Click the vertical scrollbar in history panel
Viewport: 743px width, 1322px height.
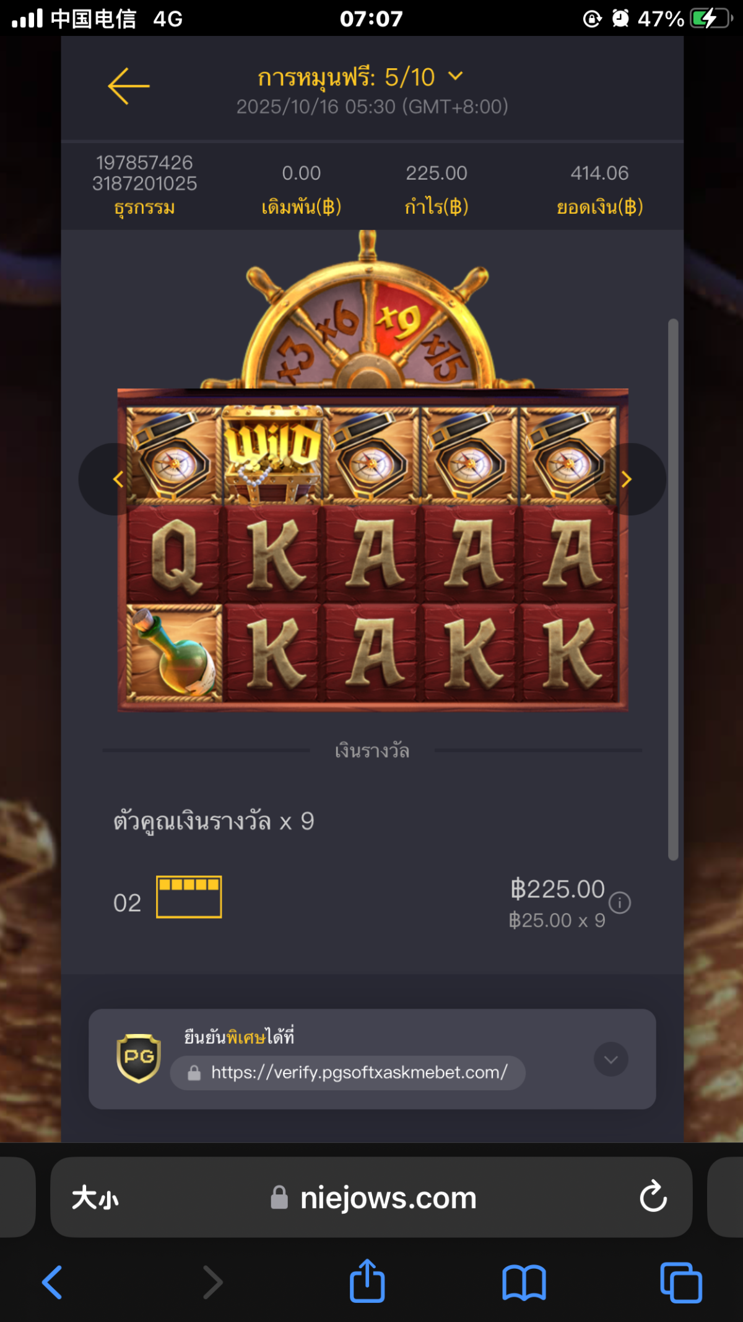tap(674, 589)
